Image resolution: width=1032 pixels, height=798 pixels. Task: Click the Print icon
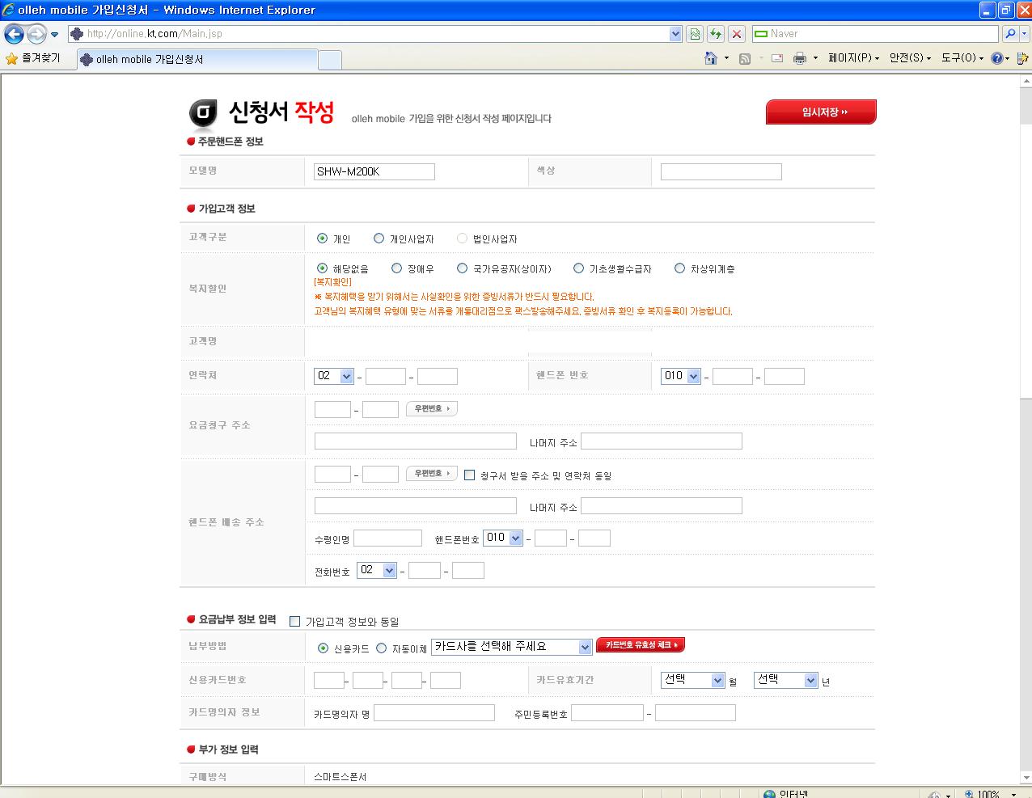[x=800, y=58]
